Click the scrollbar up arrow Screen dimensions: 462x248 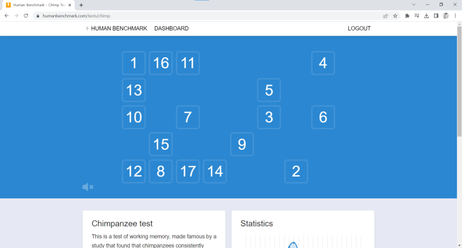pyautogui.click(x=460, y=24)
